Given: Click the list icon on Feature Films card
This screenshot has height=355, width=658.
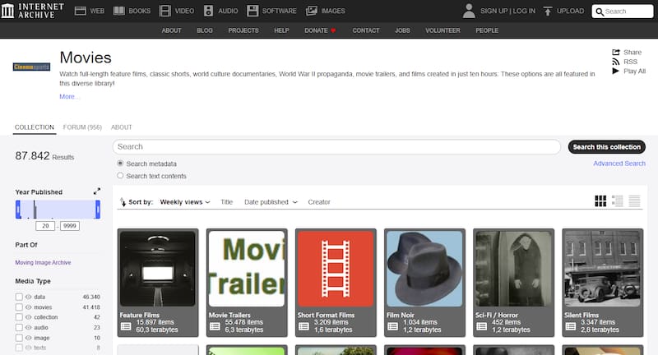Looking at the screenshot, I should pyautogui.click(x=126, y=326).
